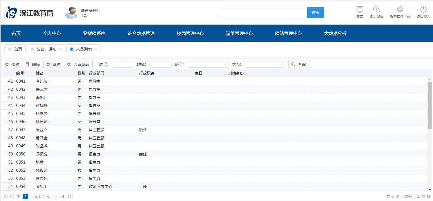
Task: Click the 濠江教育局 logo
Action: (28, 13)
